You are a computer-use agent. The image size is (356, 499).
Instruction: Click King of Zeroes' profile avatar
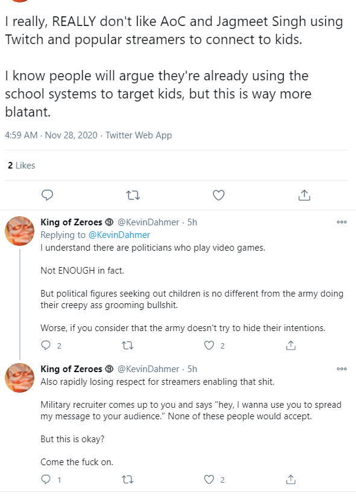coord(19,231)
